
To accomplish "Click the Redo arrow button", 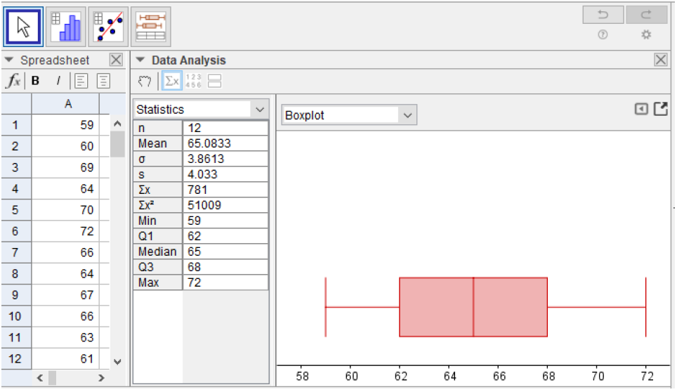I will pyautogui.click(x=646, y=15).
